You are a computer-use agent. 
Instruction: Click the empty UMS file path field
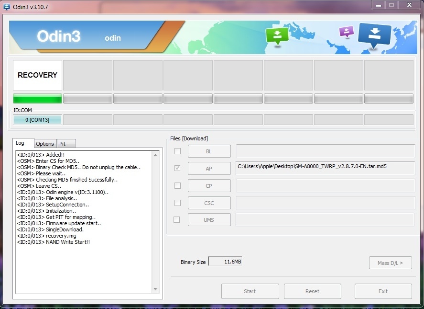(325, 219)
